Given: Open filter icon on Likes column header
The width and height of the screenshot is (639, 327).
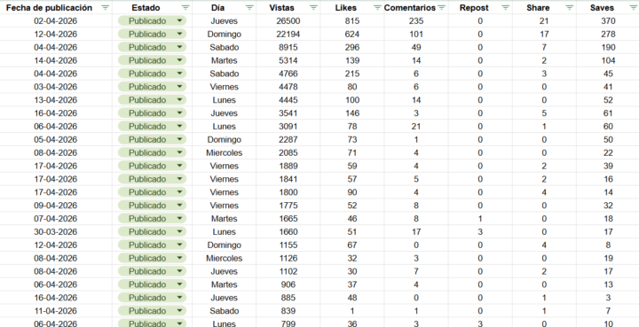Looking at the screenshot, I should click(x=377, y=8).
